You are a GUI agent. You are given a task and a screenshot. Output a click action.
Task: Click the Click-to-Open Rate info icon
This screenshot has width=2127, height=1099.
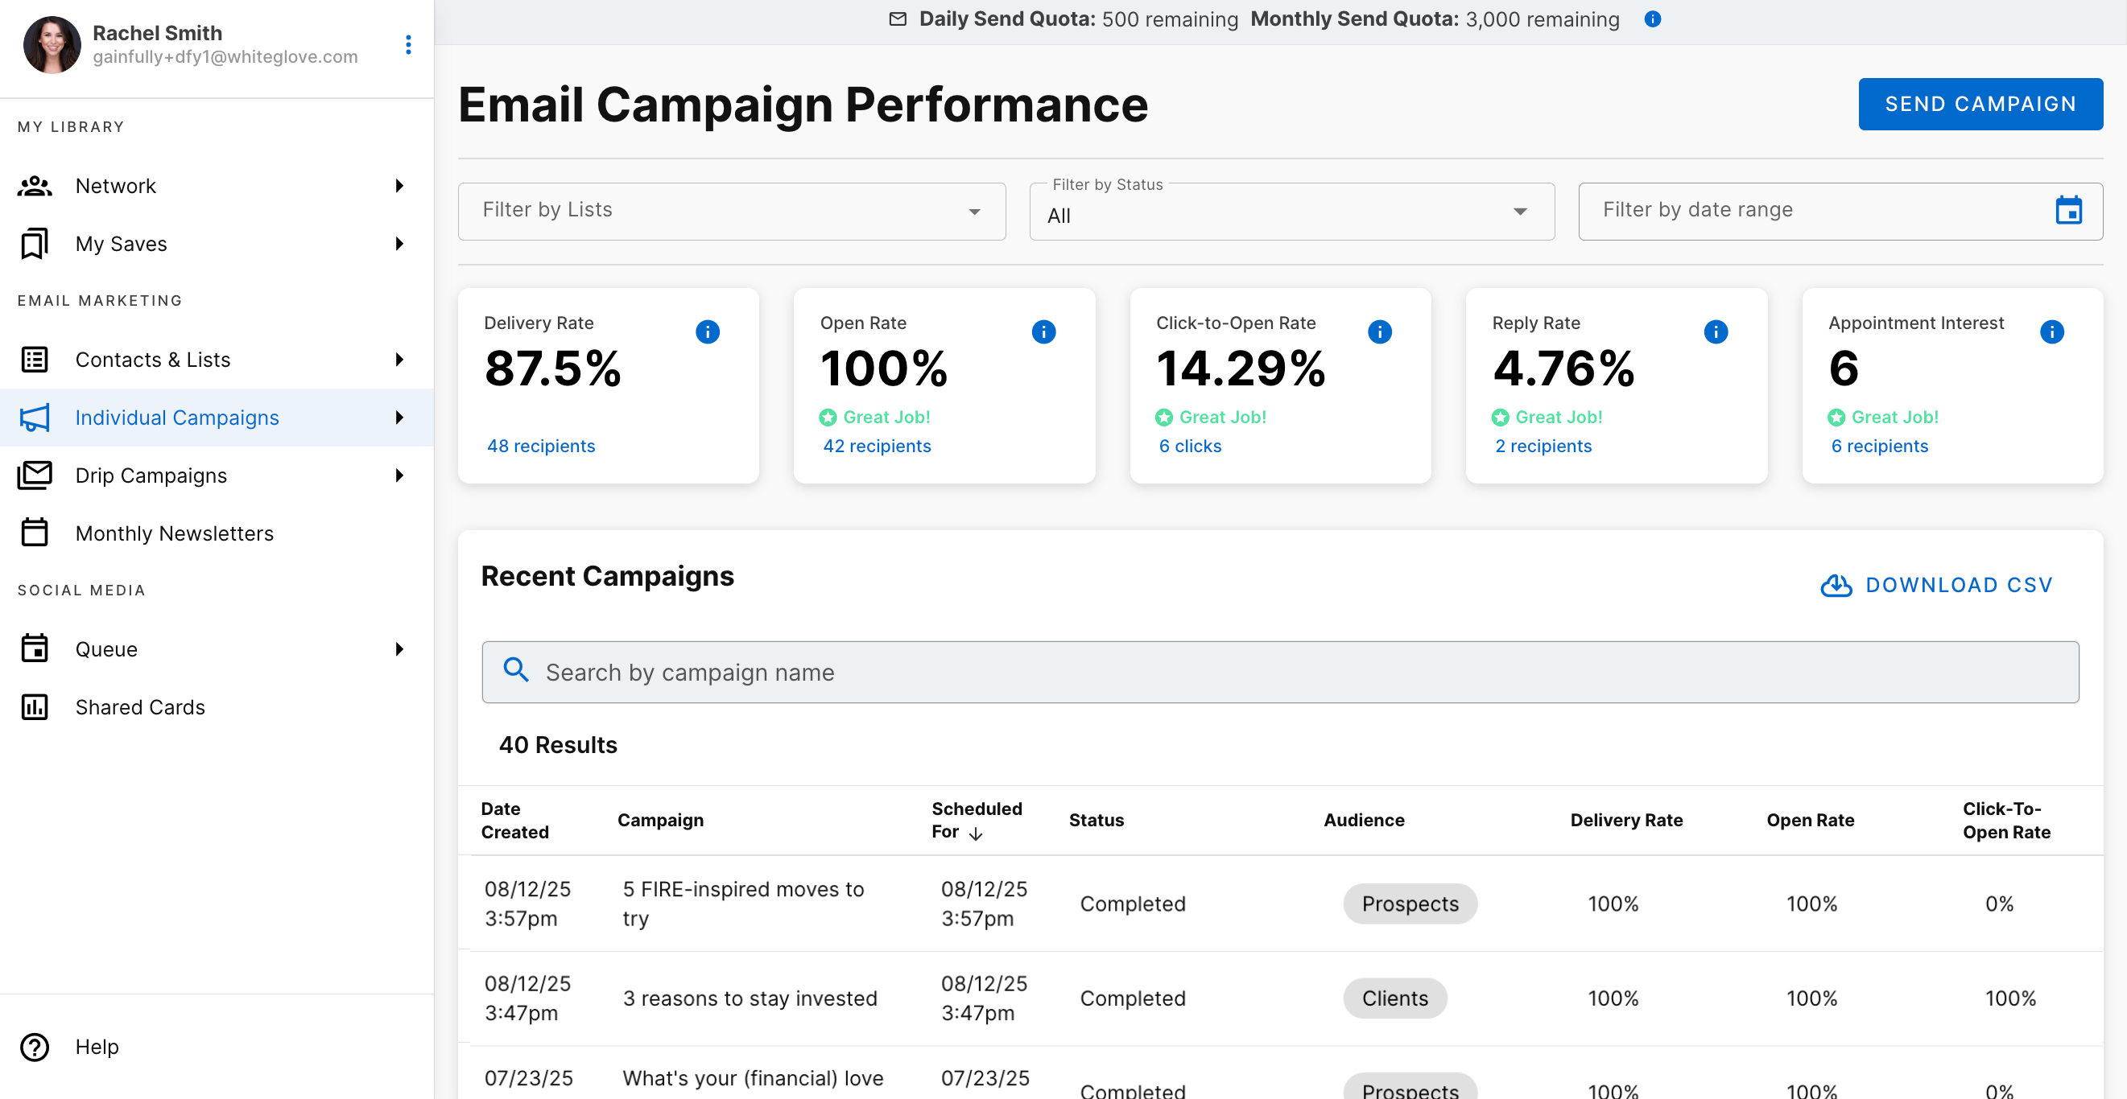click(x=1379, y=331)
